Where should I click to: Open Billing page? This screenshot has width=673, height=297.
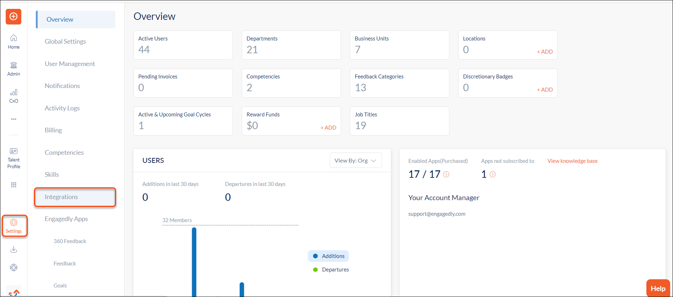(x=53, y=130)
